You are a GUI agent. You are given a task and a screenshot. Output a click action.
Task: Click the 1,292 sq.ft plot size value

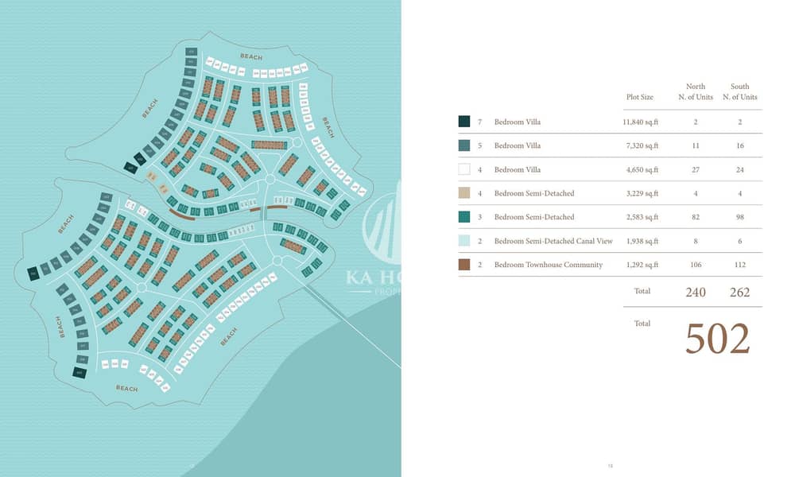(x=640, y=265)
